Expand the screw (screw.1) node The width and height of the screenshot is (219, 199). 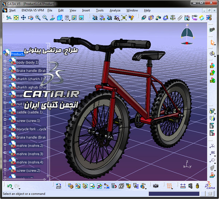pos(5,119)
